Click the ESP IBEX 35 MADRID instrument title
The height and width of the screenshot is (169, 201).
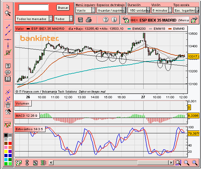pos(158,20)
